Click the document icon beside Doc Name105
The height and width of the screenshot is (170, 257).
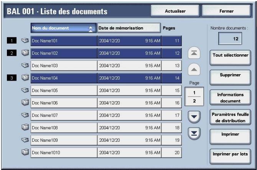tap(25, 90)
